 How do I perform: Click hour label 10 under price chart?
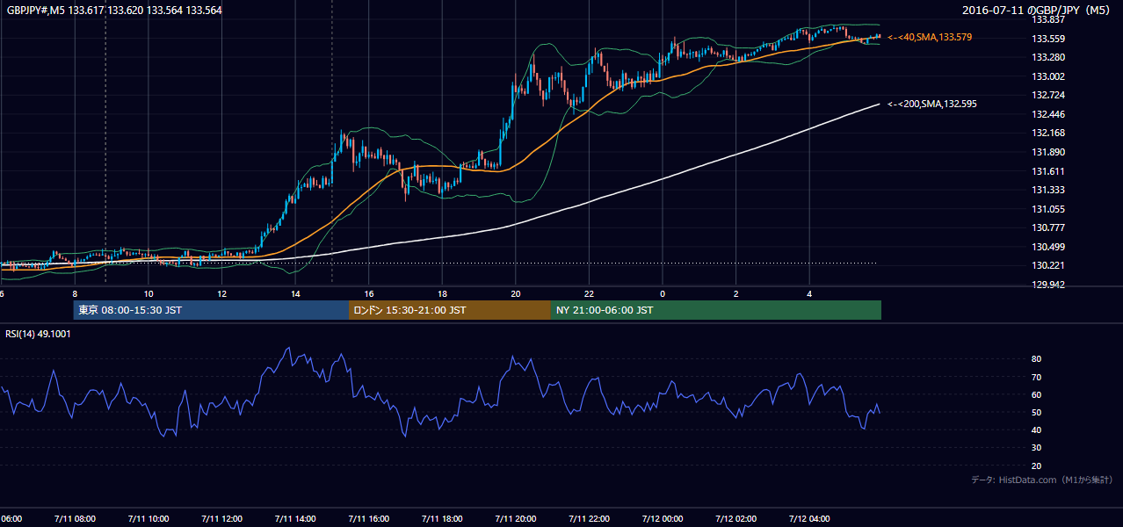pos(149,293)
